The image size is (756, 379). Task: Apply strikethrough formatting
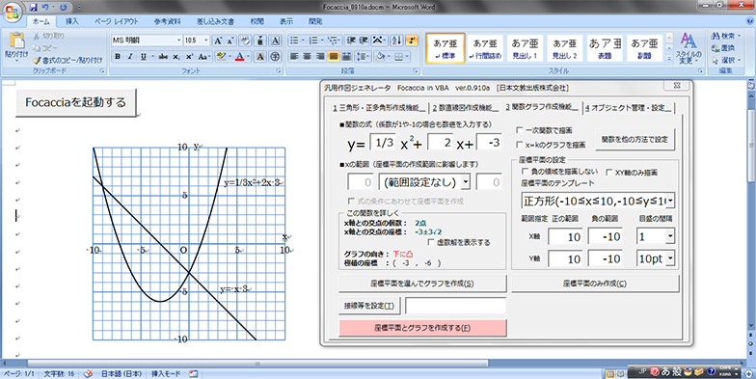point(163,56)
